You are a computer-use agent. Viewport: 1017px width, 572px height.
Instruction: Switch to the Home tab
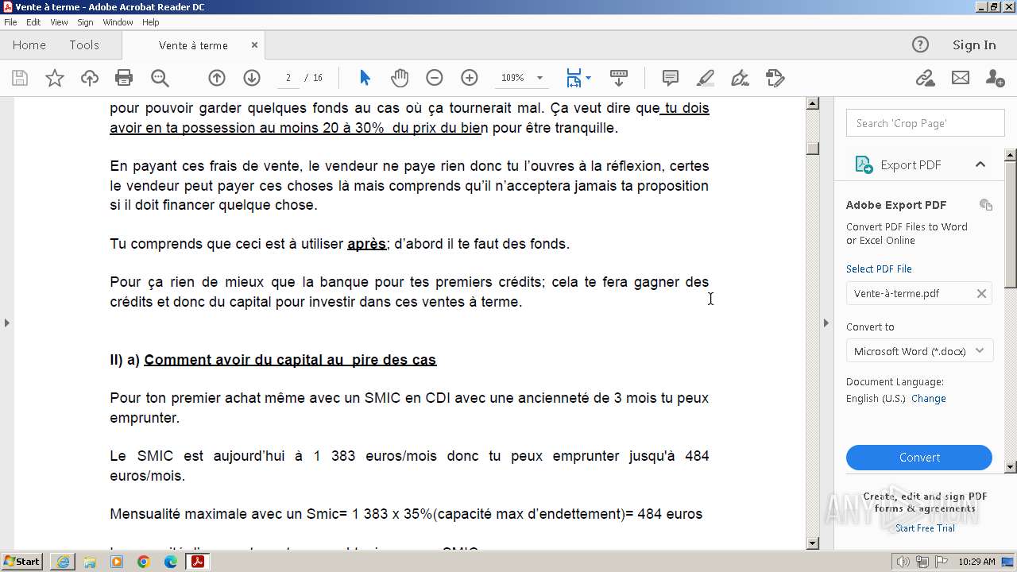(29, 45)
